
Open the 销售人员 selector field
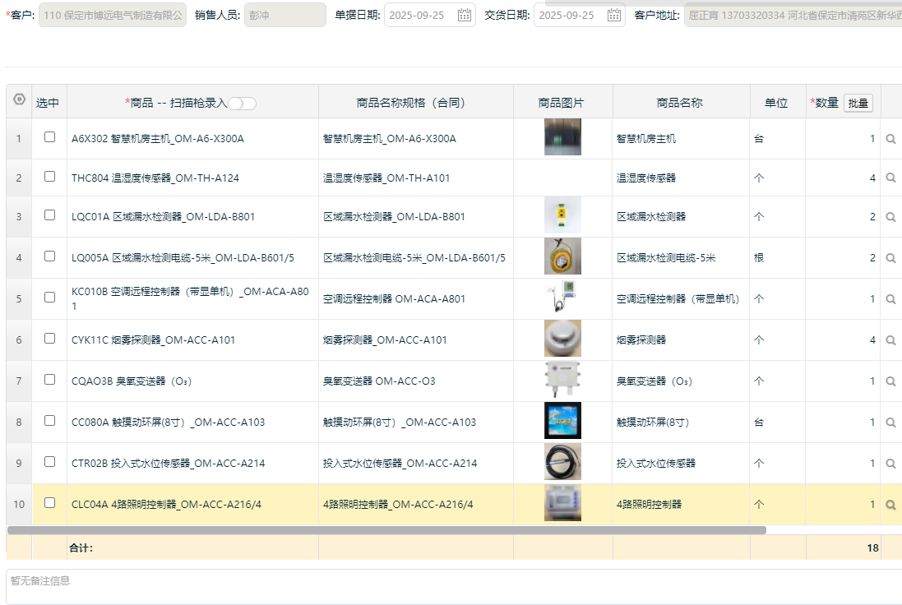(284, 15)
